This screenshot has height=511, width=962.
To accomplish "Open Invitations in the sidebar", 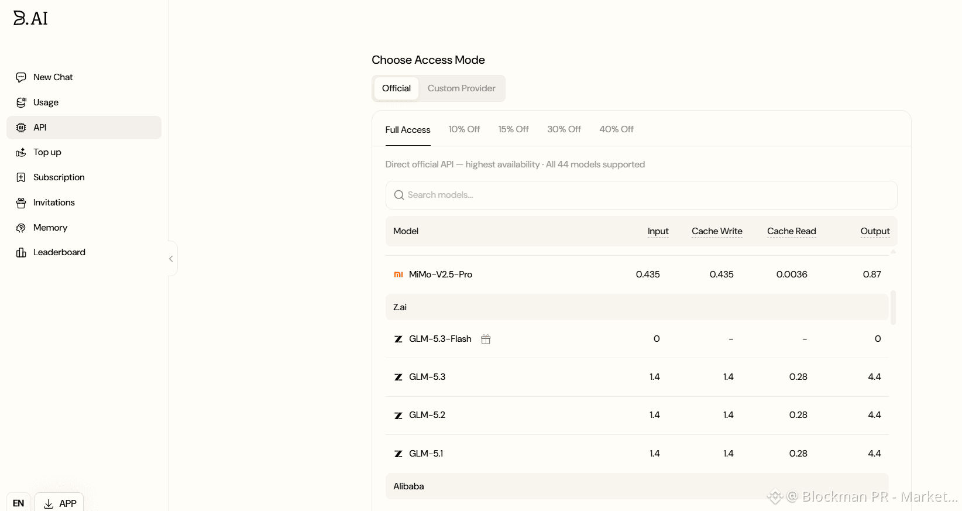I will (x=84, y=203).
